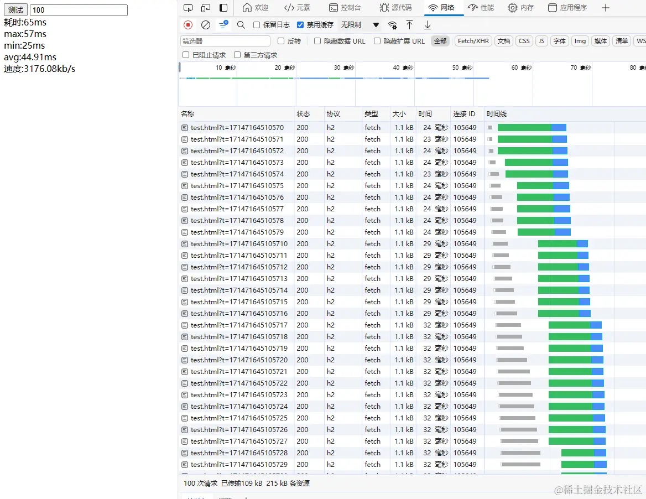Click the 测试 button on the page
The height and width of the screenshot is (499, 646).
pyautogui.click(x=15, y=10)
